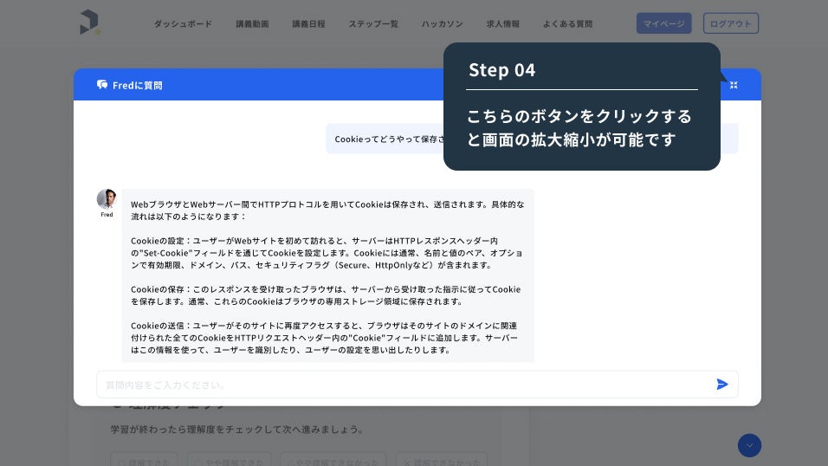The height and width of the screenshot is (466, 828).
Task: Click the user message bubble about Cookie
Action: 532,139
